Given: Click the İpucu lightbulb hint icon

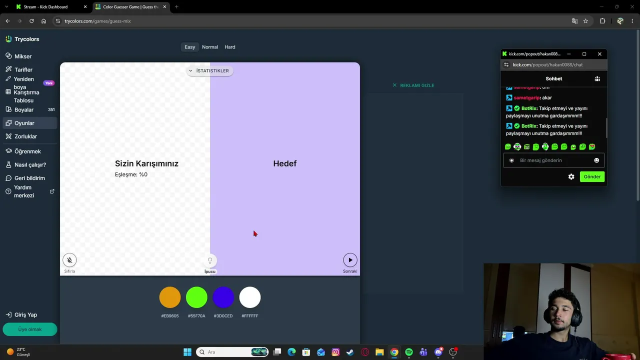Looking at the screenshot, I should [x=210, y=260].
